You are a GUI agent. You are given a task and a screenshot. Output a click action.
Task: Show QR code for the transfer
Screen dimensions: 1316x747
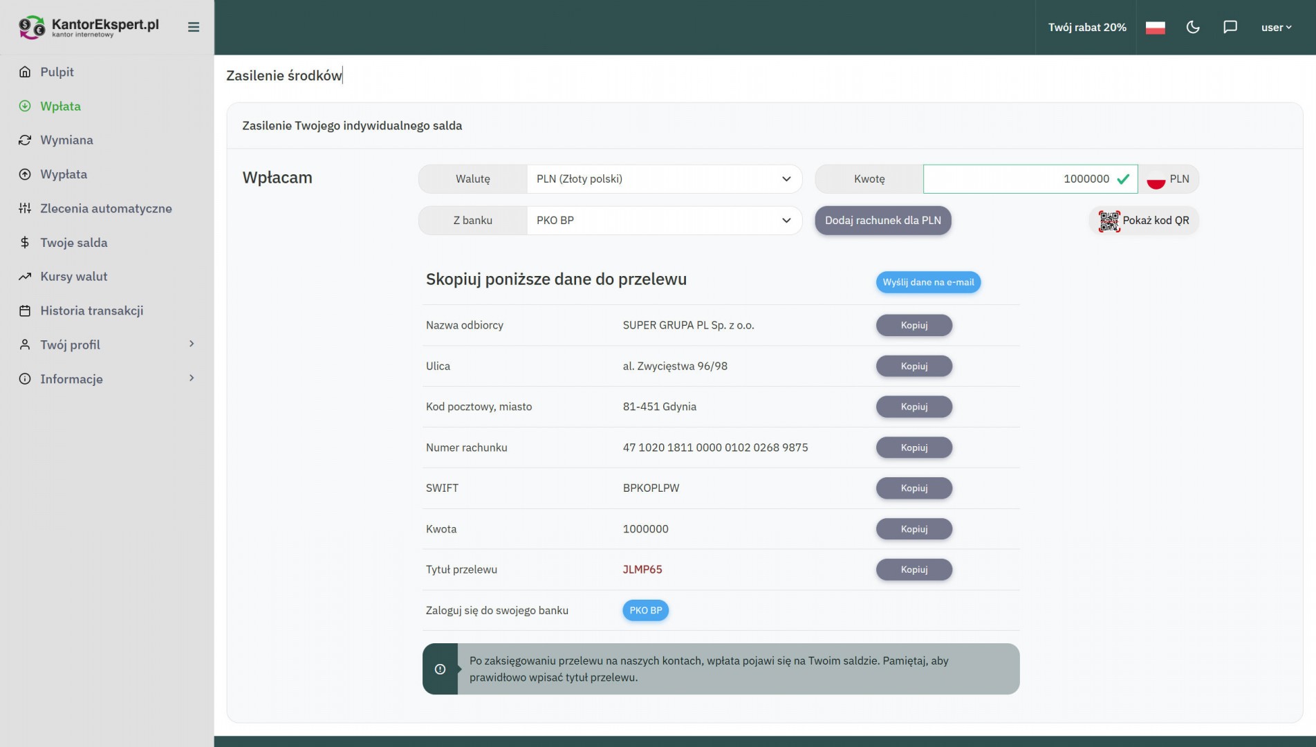tap(1144, 221)
